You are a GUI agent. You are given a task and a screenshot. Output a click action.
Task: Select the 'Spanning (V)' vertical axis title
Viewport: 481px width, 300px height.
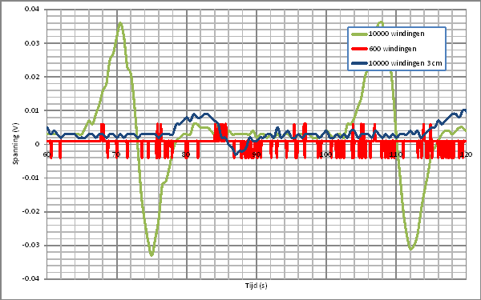tap(15, 144)
